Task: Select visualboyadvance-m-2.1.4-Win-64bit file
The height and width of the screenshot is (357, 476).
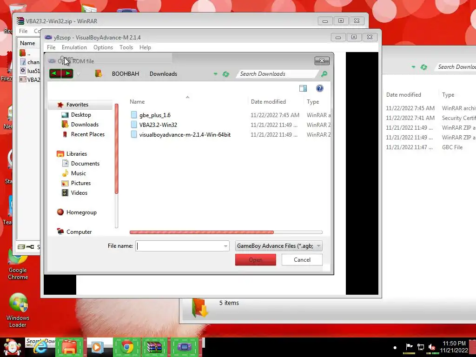Action: click(185, 134)
